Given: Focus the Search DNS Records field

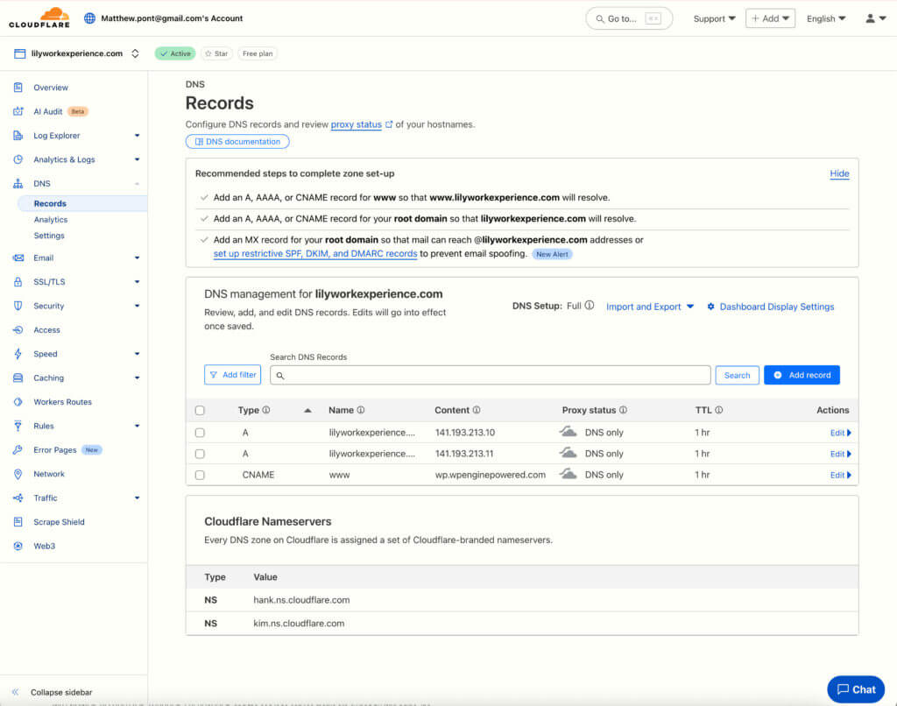Looking at the screenshot, I should pos(491,375).
